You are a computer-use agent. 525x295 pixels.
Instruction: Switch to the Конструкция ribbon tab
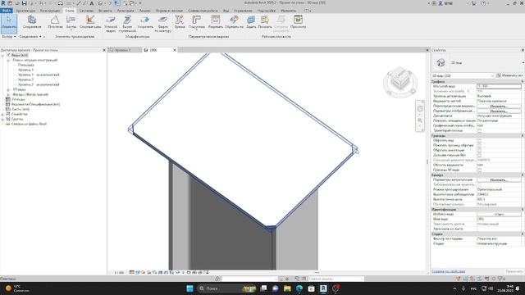coord(50,11)
